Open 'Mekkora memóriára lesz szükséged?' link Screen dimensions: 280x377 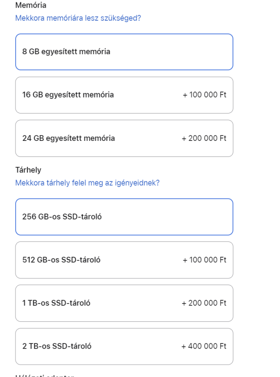pos(78,18)
